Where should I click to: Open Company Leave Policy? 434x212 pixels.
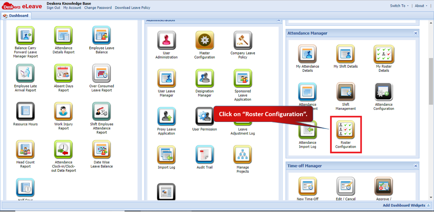click(243, 40)
